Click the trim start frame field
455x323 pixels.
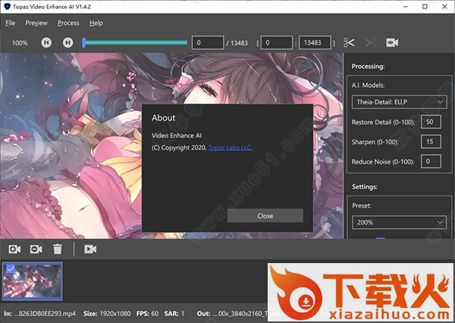click(x=277, y=42)
